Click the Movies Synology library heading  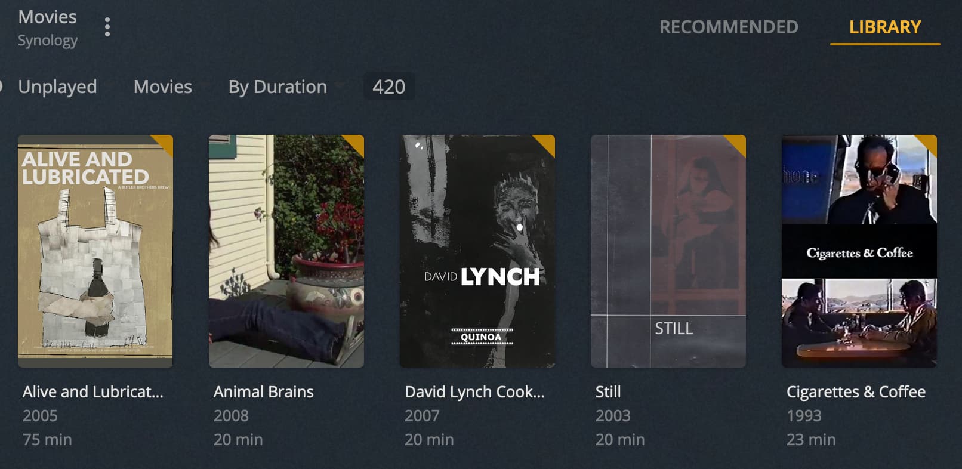coord(48,28)
